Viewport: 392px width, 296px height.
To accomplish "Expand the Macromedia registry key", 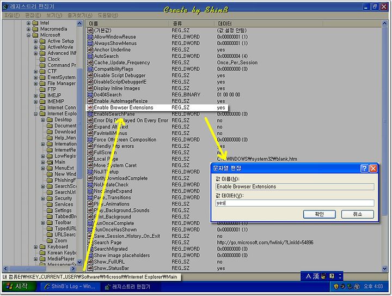I will [x=28, y=29].
